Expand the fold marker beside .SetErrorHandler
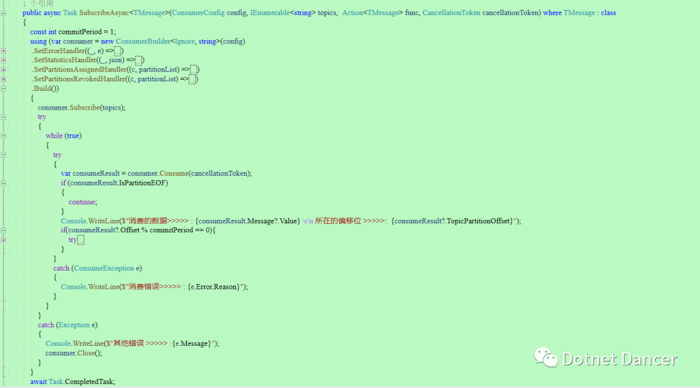Viewport: 700px width, 388px height. pyautogui.click(x=4, y=51)
